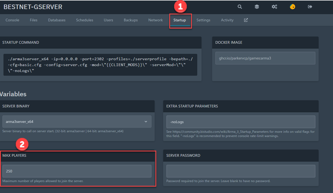Go to the Settings tab

203,20
